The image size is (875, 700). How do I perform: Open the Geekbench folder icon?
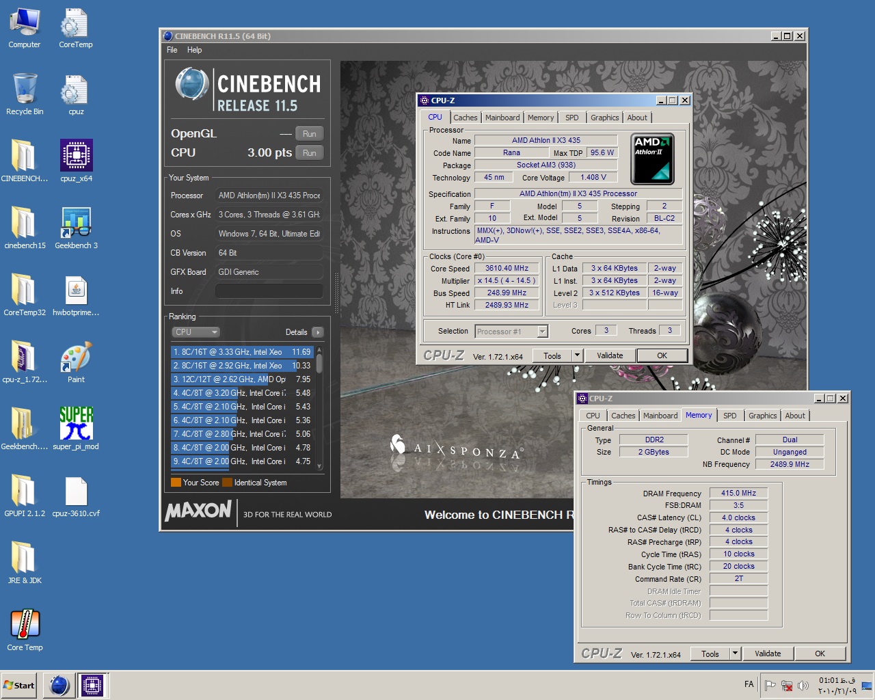25,430
